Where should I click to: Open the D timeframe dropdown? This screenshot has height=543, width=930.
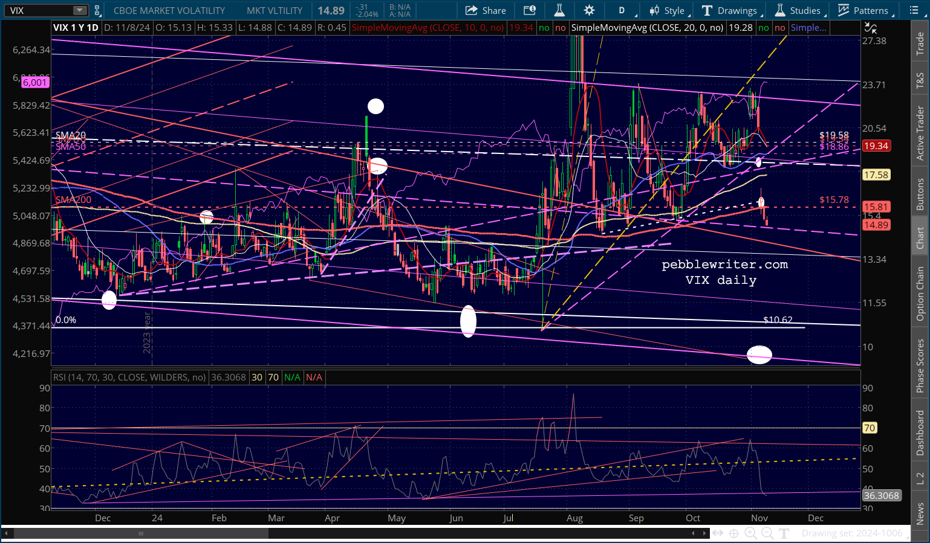[x=624, y=10]
